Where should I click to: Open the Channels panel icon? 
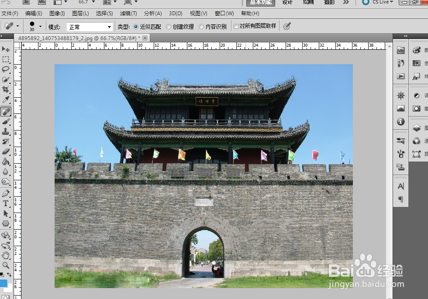tap(417, 141)
